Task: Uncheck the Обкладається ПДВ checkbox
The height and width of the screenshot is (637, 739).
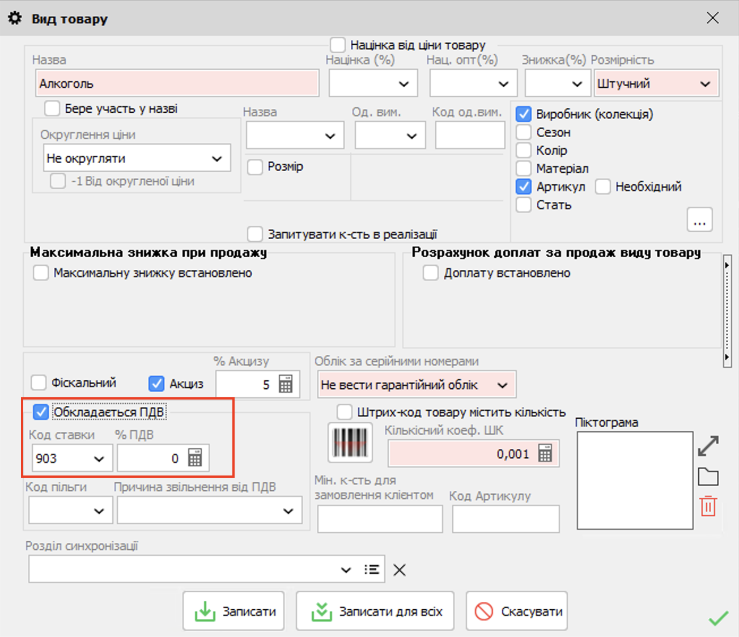Action: [x=41, y=412]
